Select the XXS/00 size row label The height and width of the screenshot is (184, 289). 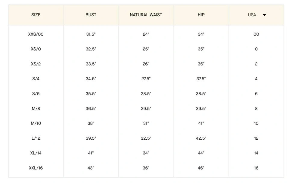coord(36,34)
